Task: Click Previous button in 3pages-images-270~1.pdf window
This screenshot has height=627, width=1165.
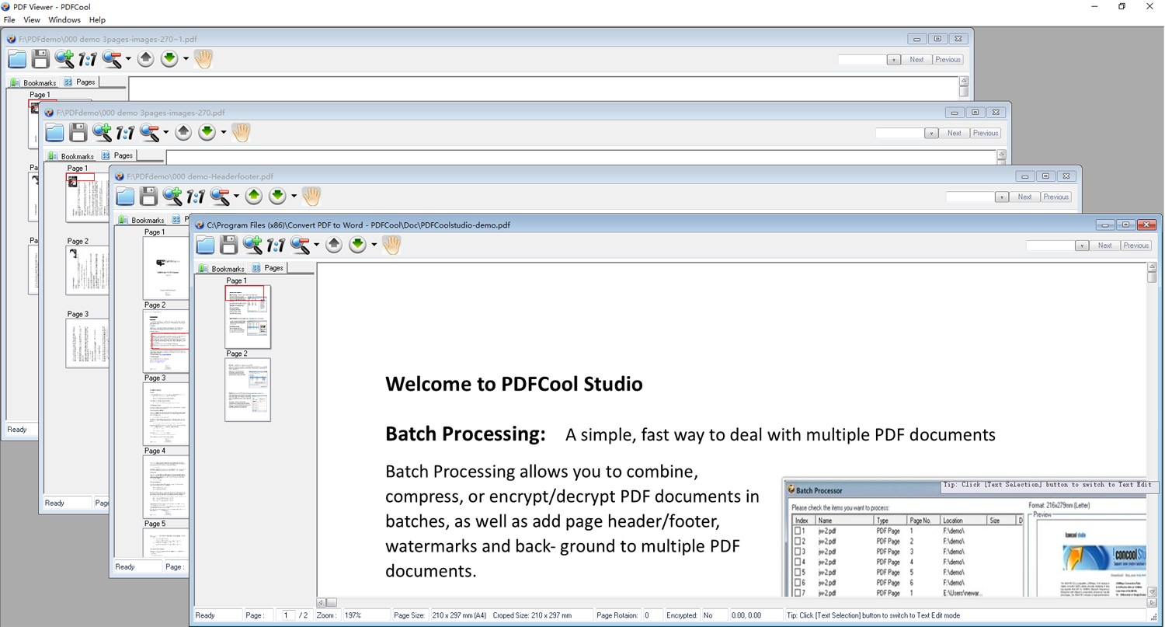Action: point(948,60)
